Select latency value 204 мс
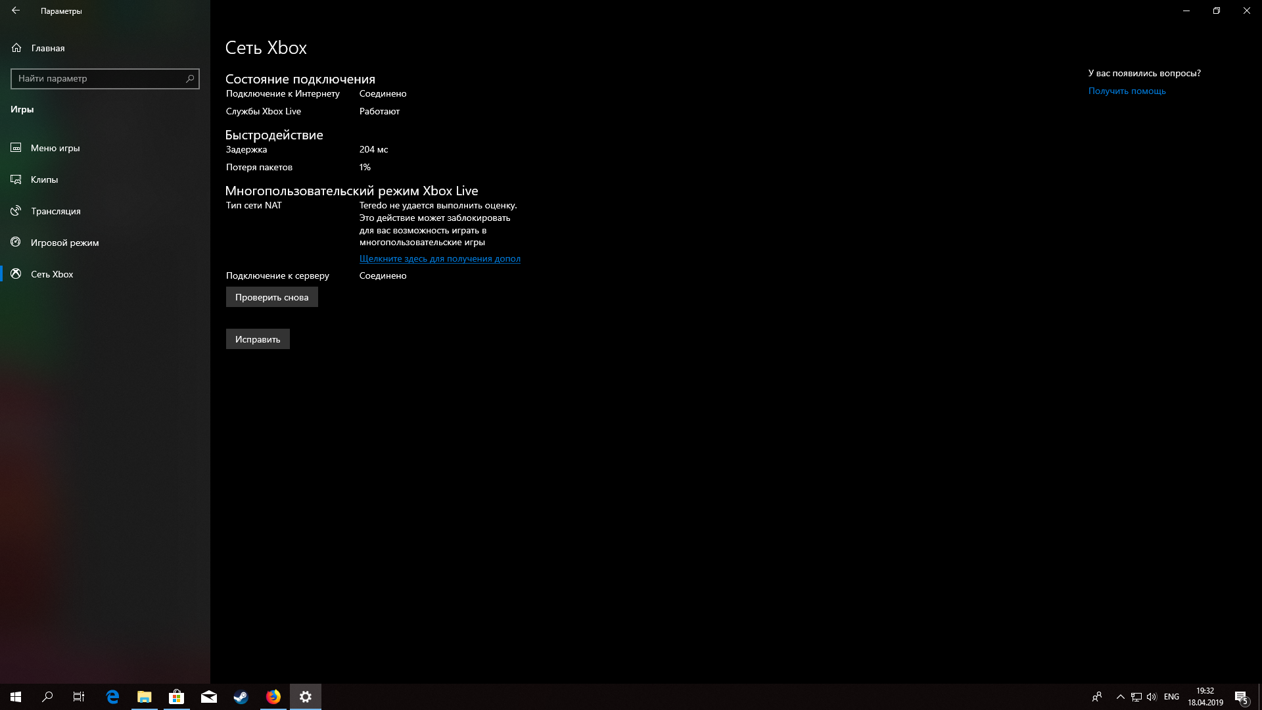This screenshot has width=1262, height=710. tap(373, 150)
